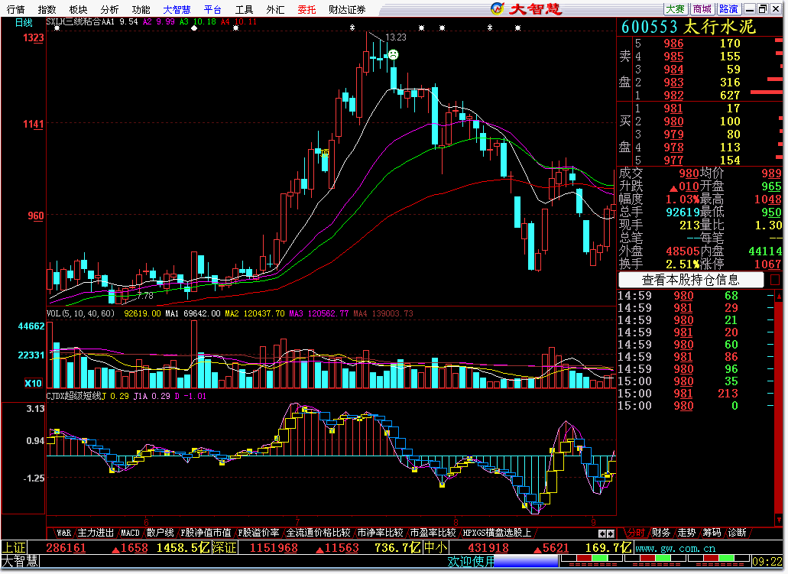Switch to the 市盈率比较 tab
788x574 pixels.
pyautogui.click(x=433, y=533)
